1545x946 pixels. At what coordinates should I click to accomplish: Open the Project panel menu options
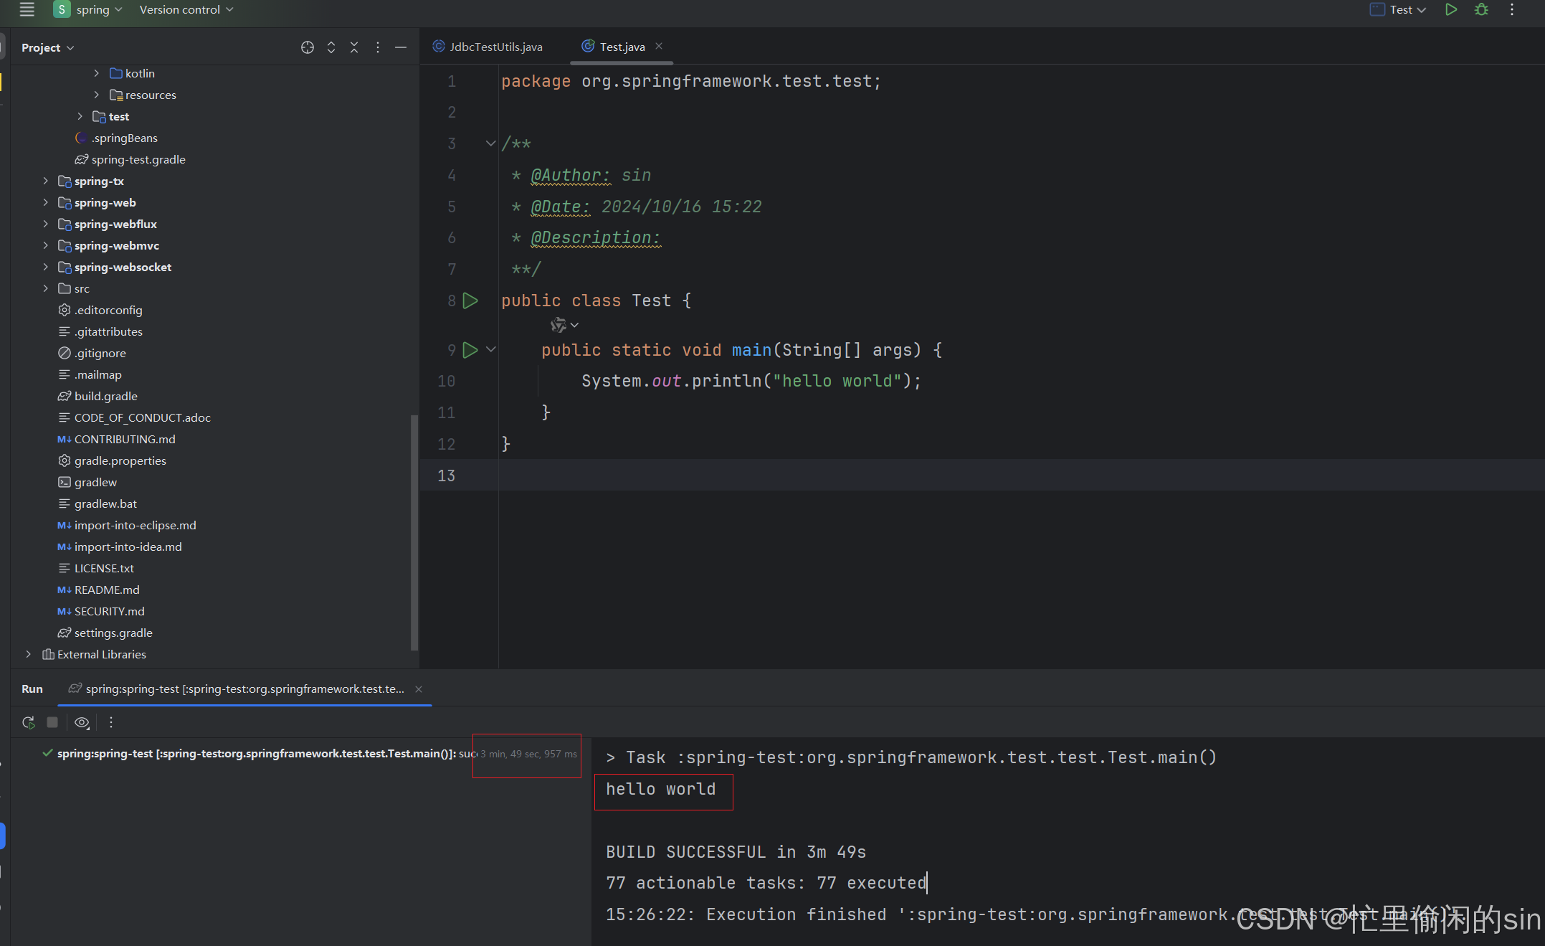click(379, 47)
